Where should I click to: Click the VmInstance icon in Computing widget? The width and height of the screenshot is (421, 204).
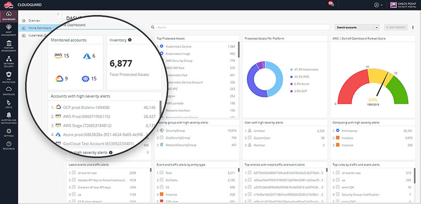click(x=338, y=131)
